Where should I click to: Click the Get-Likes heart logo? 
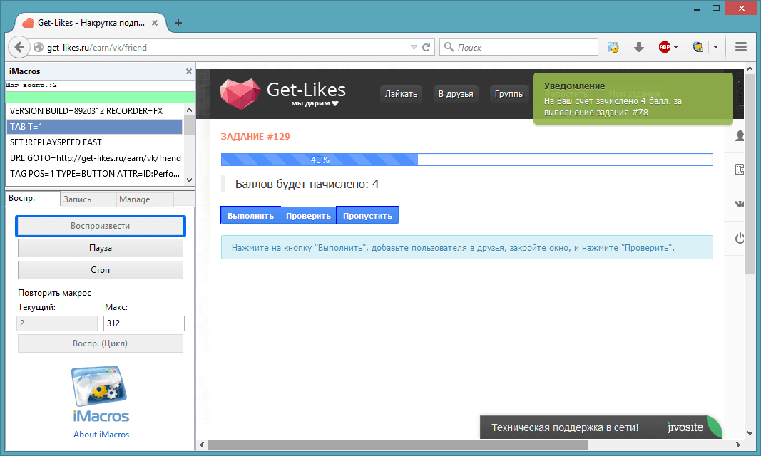click(240, 93)
